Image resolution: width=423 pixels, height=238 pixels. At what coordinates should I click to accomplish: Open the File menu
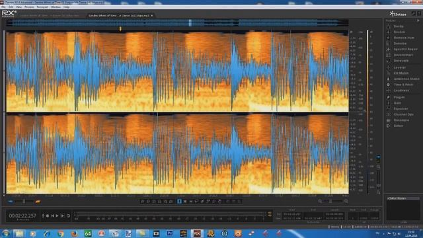click(x=3, y=7)
